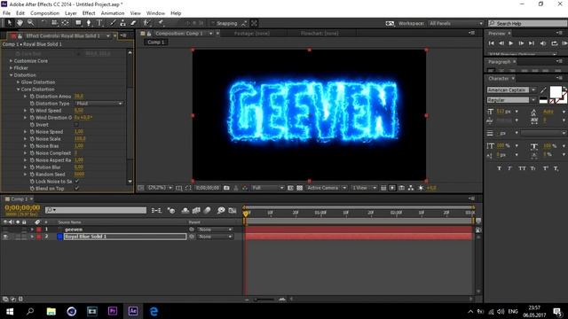Jump to last frame in Preview
568x319 pixels.
[x=532, y=43]
